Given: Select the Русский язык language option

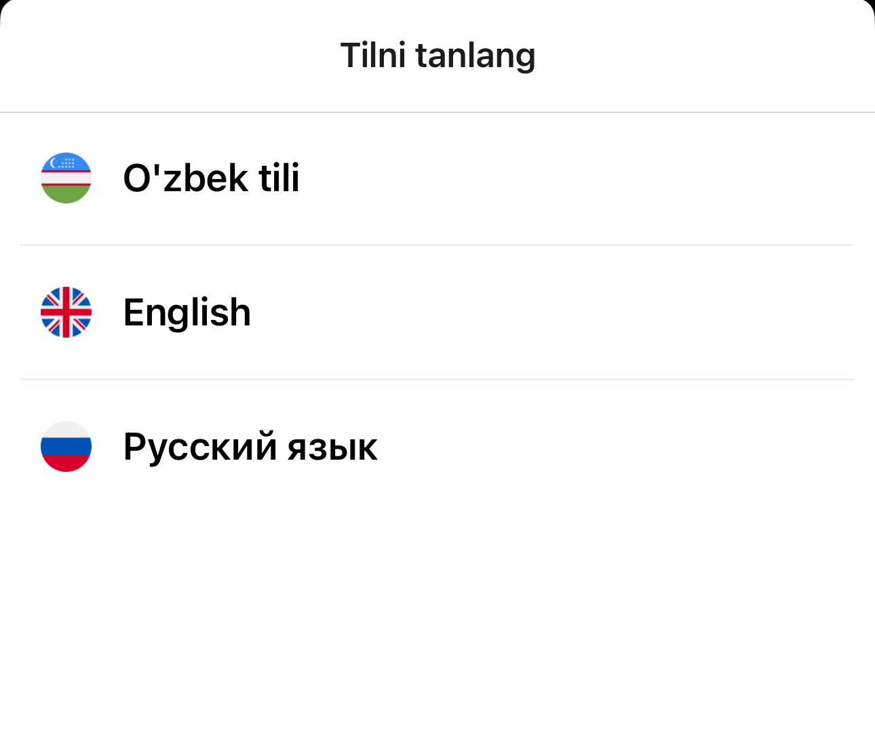Looking at the screenshot, I should (x=437, y=447).
